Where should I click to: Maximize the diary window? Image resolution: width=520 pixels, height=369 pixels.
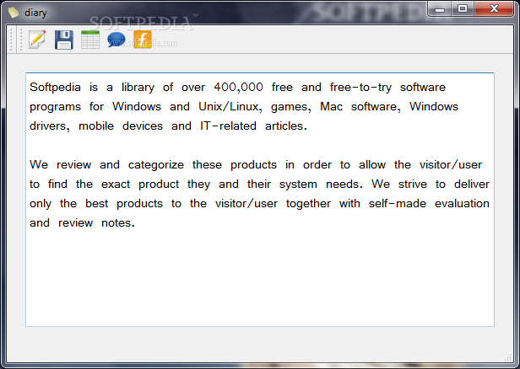click(463, 9)
